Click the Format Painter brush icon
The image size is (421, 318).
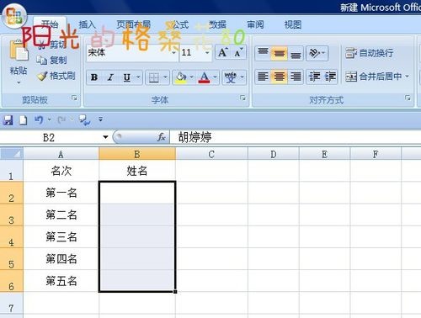point(42,76)
